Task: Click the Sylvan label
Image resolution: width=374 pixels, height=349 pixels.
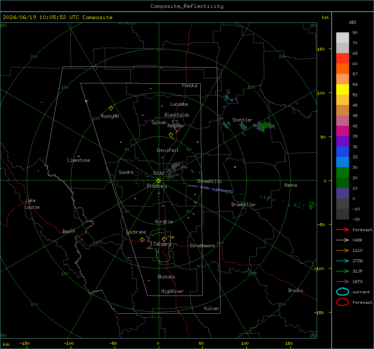Action: tap(159, 122)
